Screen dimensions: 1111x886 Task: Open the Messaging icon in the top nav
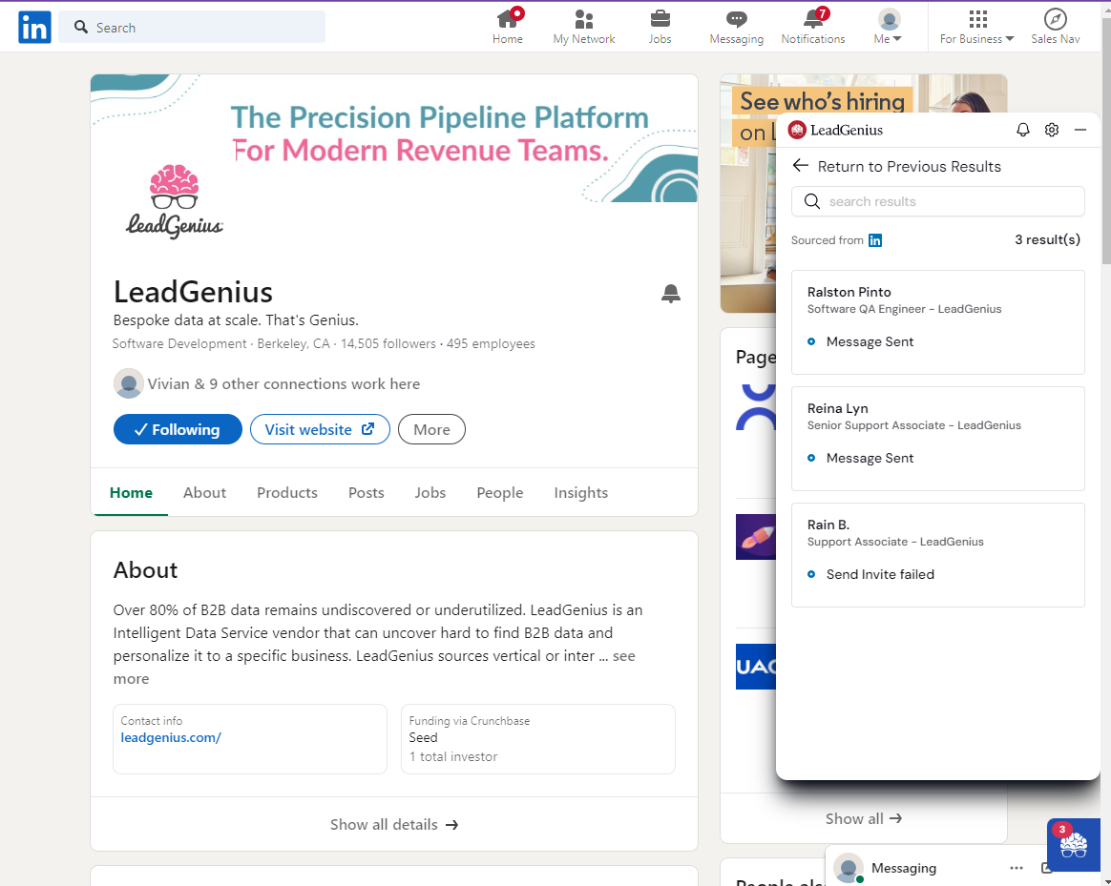click(736, 27)
